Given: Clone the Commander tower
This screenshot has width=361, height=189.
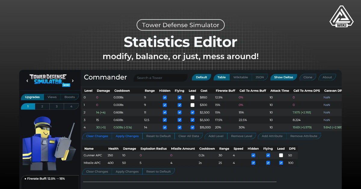Looking at the screenshot, I should [308, 77].
